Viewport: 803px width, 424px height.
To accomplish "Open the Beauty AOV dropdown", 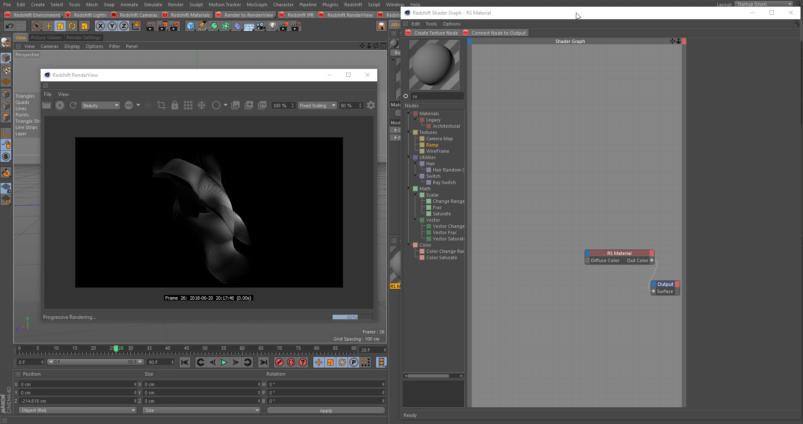I will coord(100,106).
